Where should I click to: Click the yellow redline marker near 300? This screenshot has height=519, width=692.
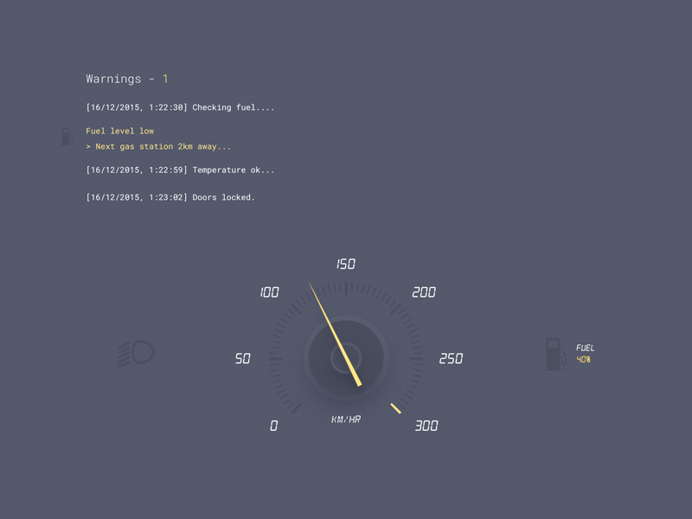point(395,407)
